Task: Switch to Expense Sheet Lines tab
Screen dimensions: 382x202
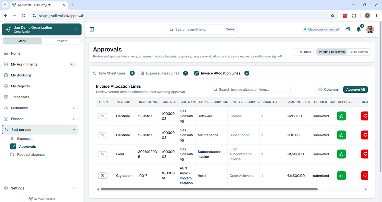Action: pos(164,73)
